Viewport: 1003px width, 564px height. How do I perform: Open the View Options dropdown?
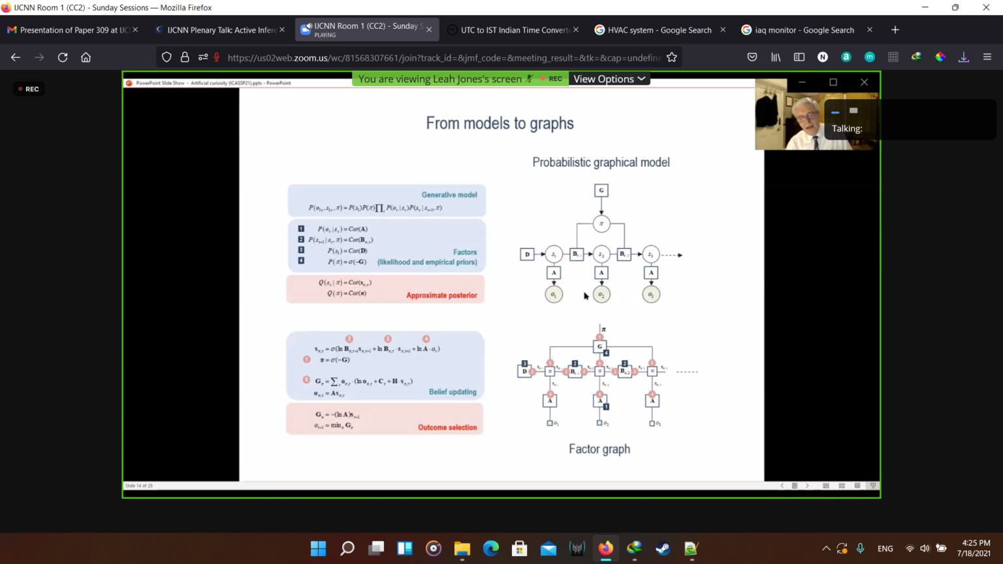click(609, 78)
